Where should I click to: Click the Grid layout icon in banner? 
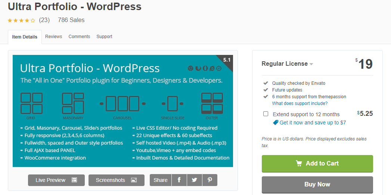[31, 103]
